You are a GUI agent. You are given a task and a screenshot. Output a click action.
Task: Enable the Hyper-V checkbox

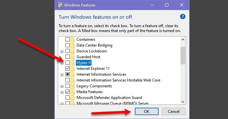[67, 62]
